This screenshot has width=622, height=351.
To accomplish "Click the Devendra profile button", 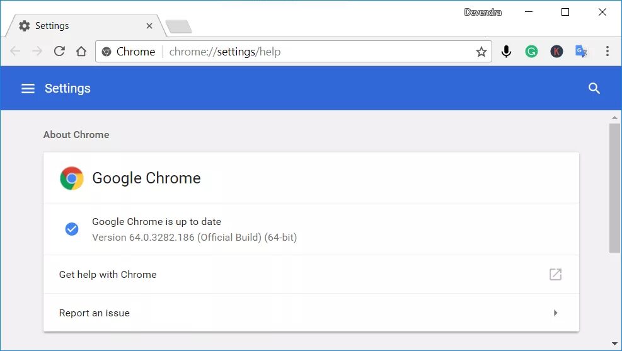I will (x=483, y=12).
